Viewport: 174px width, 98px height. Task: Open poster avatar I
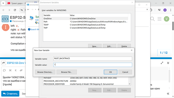6,27
